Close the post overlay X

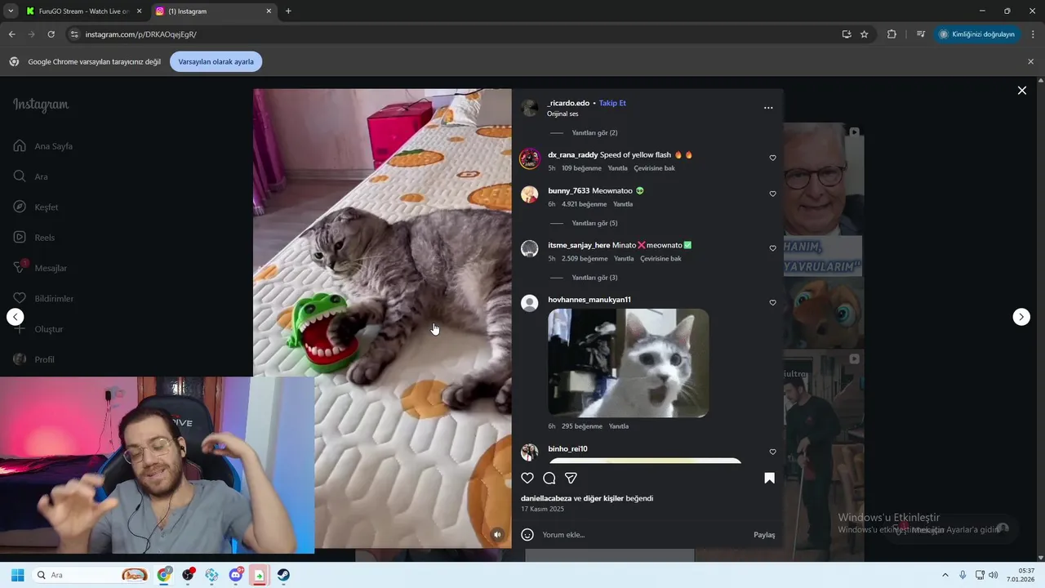pos(1021,91)
